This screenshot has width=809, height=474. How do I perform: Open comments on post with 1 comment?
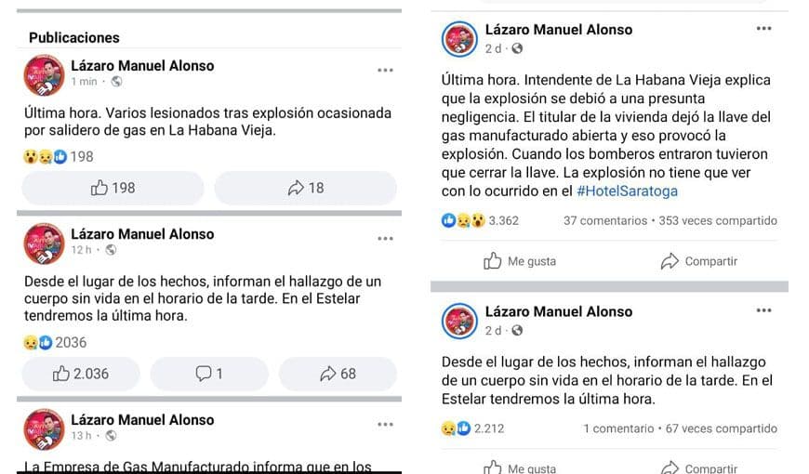[x=208, y=374]
